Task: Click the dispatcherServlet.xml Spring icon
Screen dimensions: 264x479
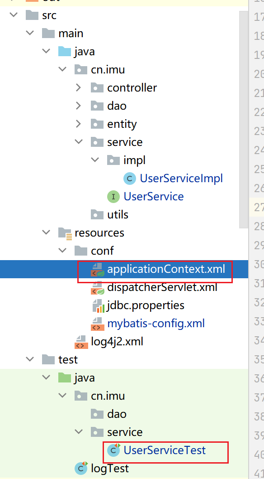Action: click(x=98, y=287)
